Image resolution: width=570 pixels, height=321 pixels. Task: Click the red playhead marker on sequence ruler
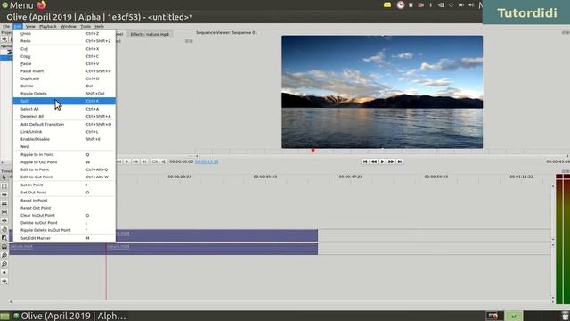tap(313, 151)
